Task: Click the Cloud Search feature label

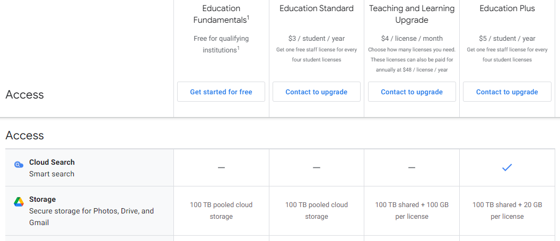Action: [x=52, y=162]
